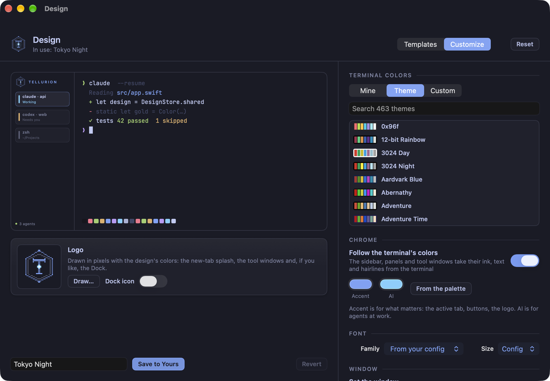Viewport: 550px width, 381px height.
Task: Click the Telluricon logo in preview sidebar
Action: [x=21, y=82]
